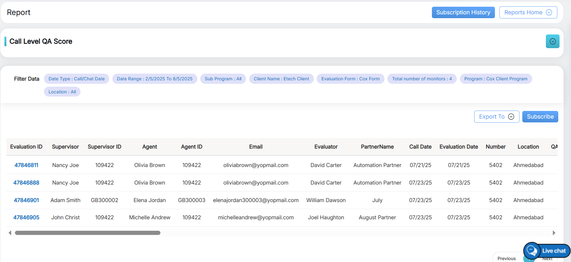The image size is (571, 262).
Task: Click the left arrow of horizontal scrollbar
Action: pos(10,233)
